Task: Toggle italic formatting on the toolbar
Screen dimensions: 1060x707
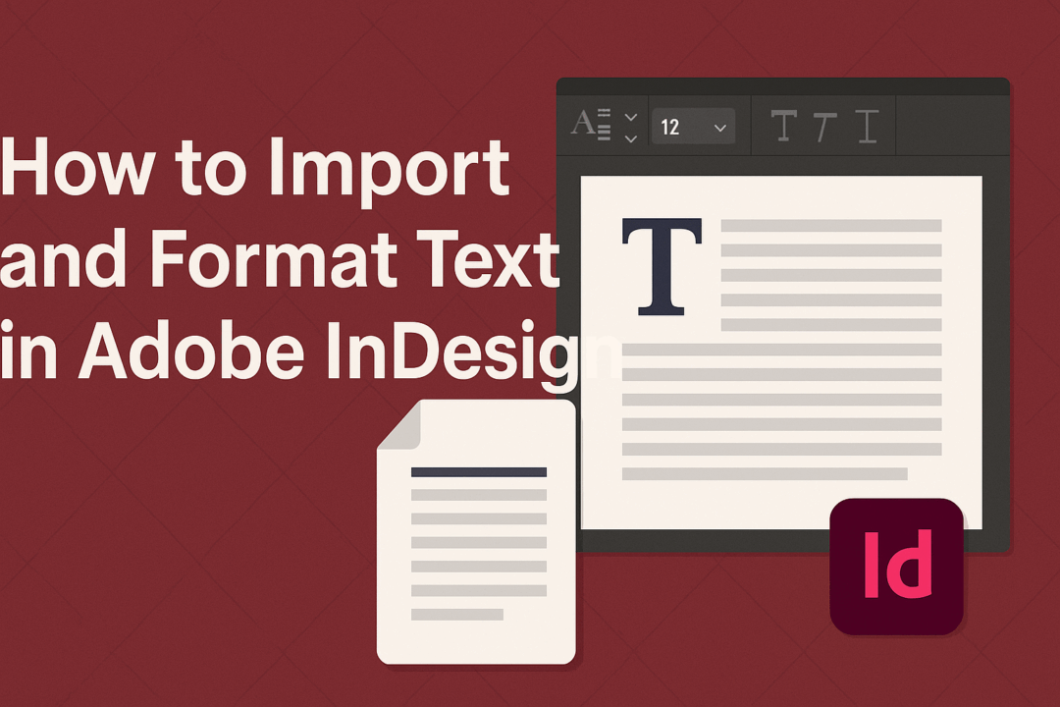Action: tap(824, 126)
